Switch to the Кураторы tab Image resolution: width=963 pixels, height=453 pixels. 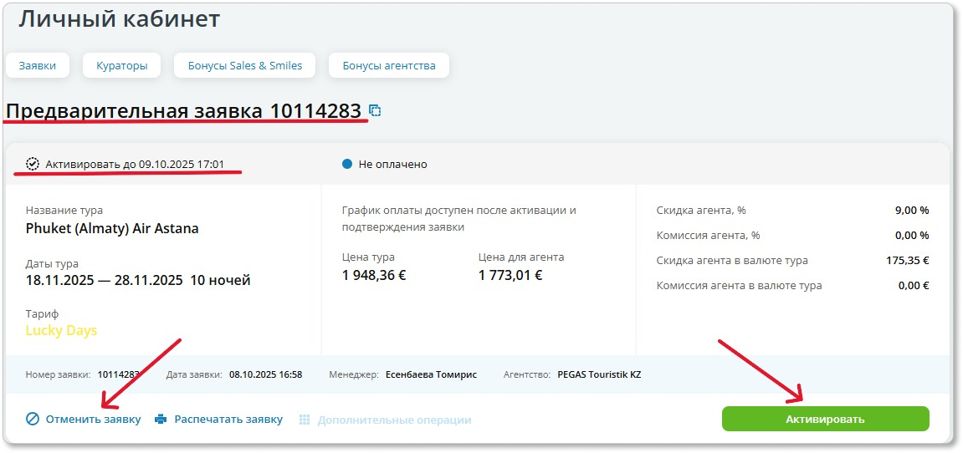point(122,65)
